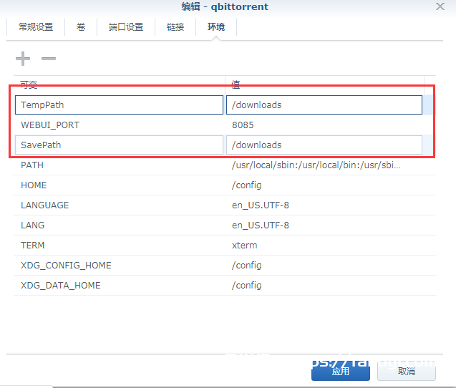Select the 链接 tab
Image resolution: width=456 pixels, height=388 pixels.
(175, 27)
